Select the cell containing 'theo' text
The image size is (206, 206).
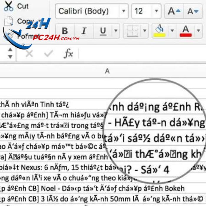(x=103, y=178)
